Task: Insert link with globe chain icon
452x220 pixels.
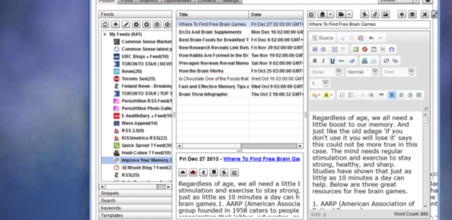Action: (x=365, y=61)
